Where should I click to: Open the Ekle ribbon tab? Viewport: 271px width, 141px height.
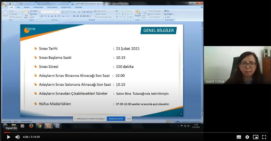coord(18,7)
